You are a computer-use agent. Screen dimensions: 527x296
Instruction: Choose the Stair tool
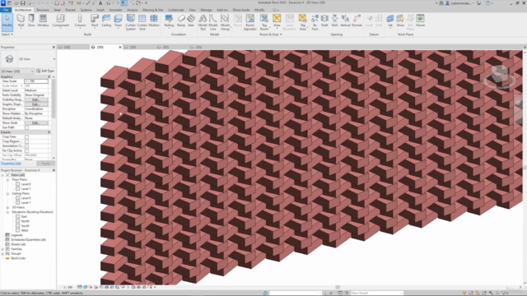191,21
